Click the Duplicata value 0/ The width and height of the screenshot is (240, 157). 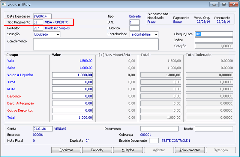pos(87,141)
